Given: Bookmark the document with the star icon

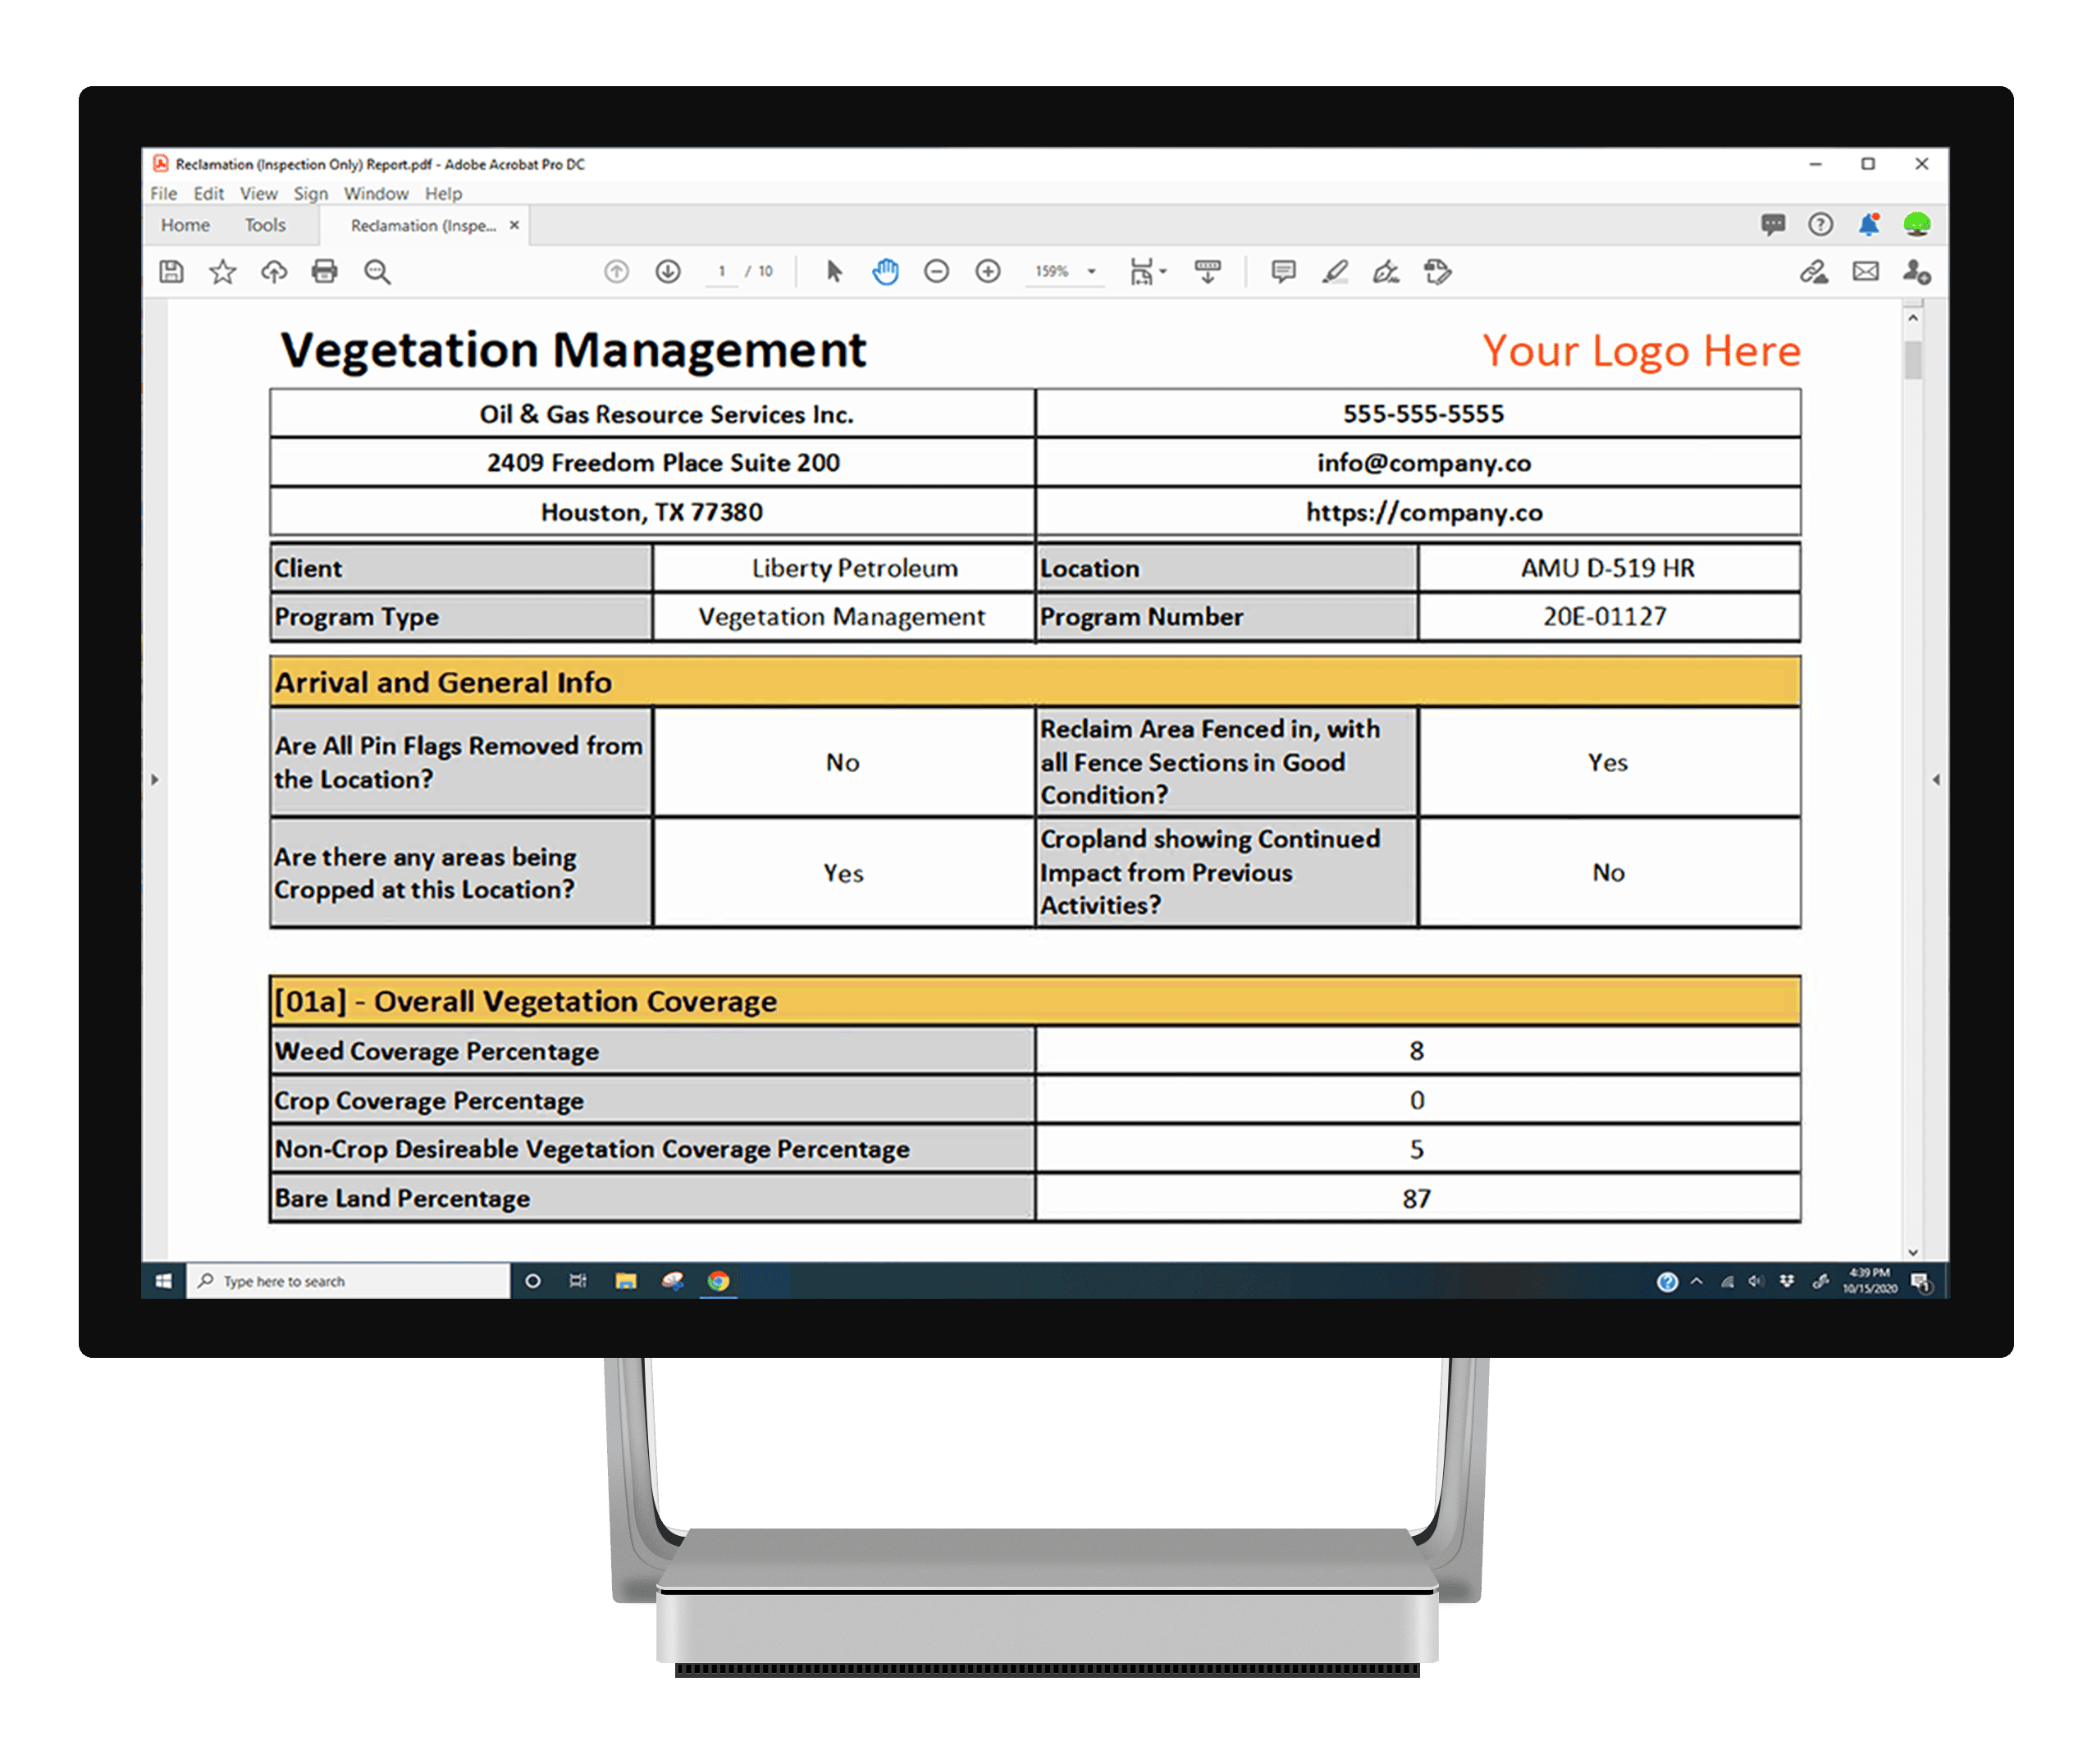Looking at the screenshot, I should (222, 271).
